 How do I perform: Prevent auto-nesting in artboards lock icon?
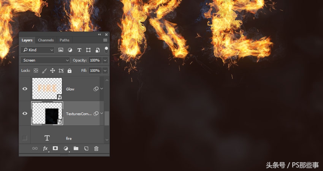(61, 71)
